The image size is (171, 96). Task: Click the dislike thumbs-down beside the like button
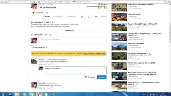47,13
